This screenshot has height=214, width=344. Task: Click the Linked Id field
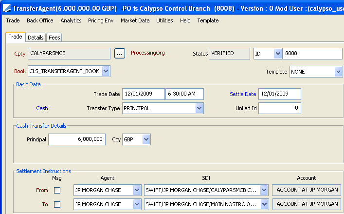[x=279, y=108]
